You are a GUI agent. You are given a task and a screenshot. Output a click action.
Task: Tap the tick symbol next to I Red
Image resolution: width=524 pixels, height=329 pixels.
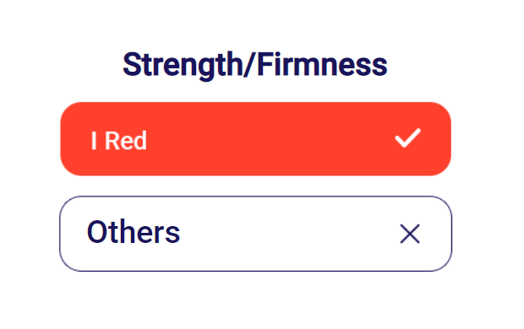407,138
